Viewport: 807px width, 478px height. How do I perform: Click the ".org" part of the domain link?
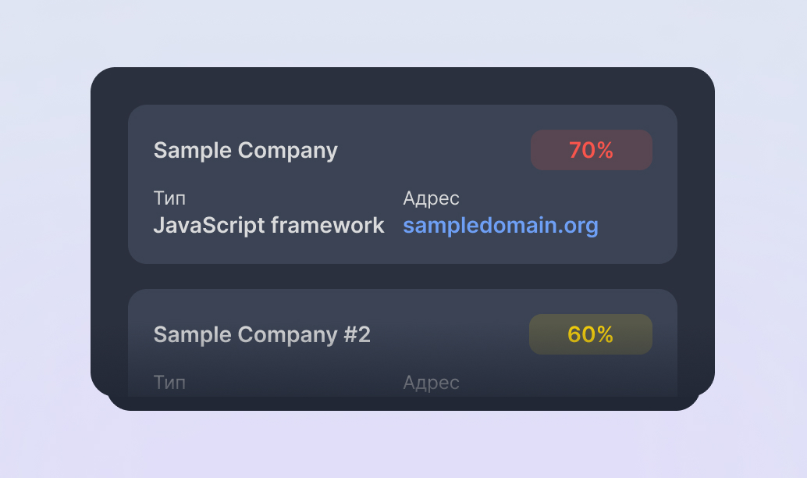(x=578, y=226)
